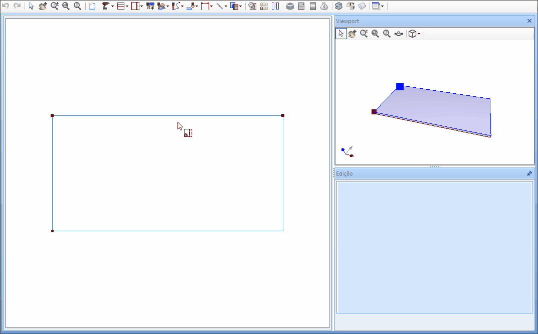Open dropdown beside dimension icon
538x334 pixels.
click(x=212, y=6)
